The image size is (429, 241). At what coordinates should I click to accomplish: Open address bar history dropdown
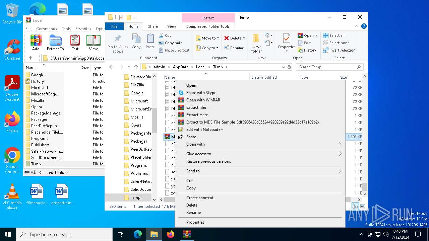[284, 67]
